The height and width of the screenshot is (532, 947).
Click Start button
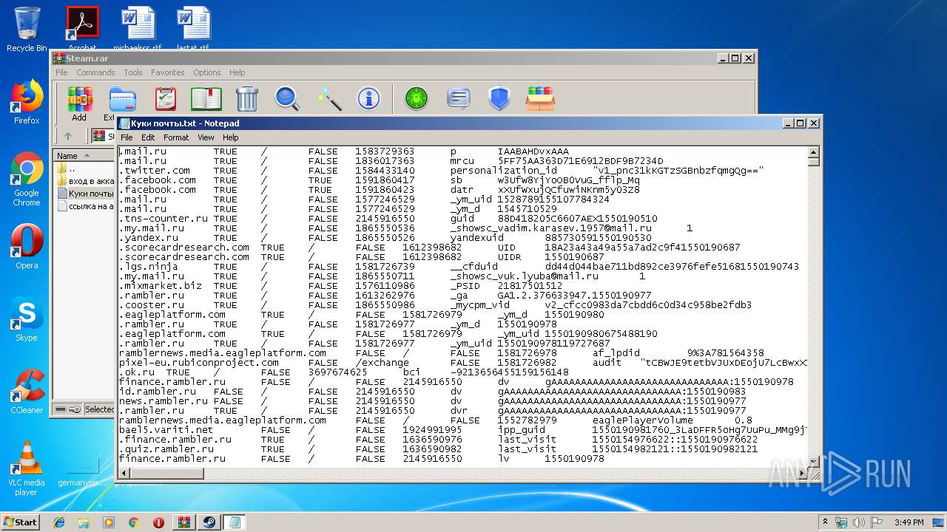point(20,522)
